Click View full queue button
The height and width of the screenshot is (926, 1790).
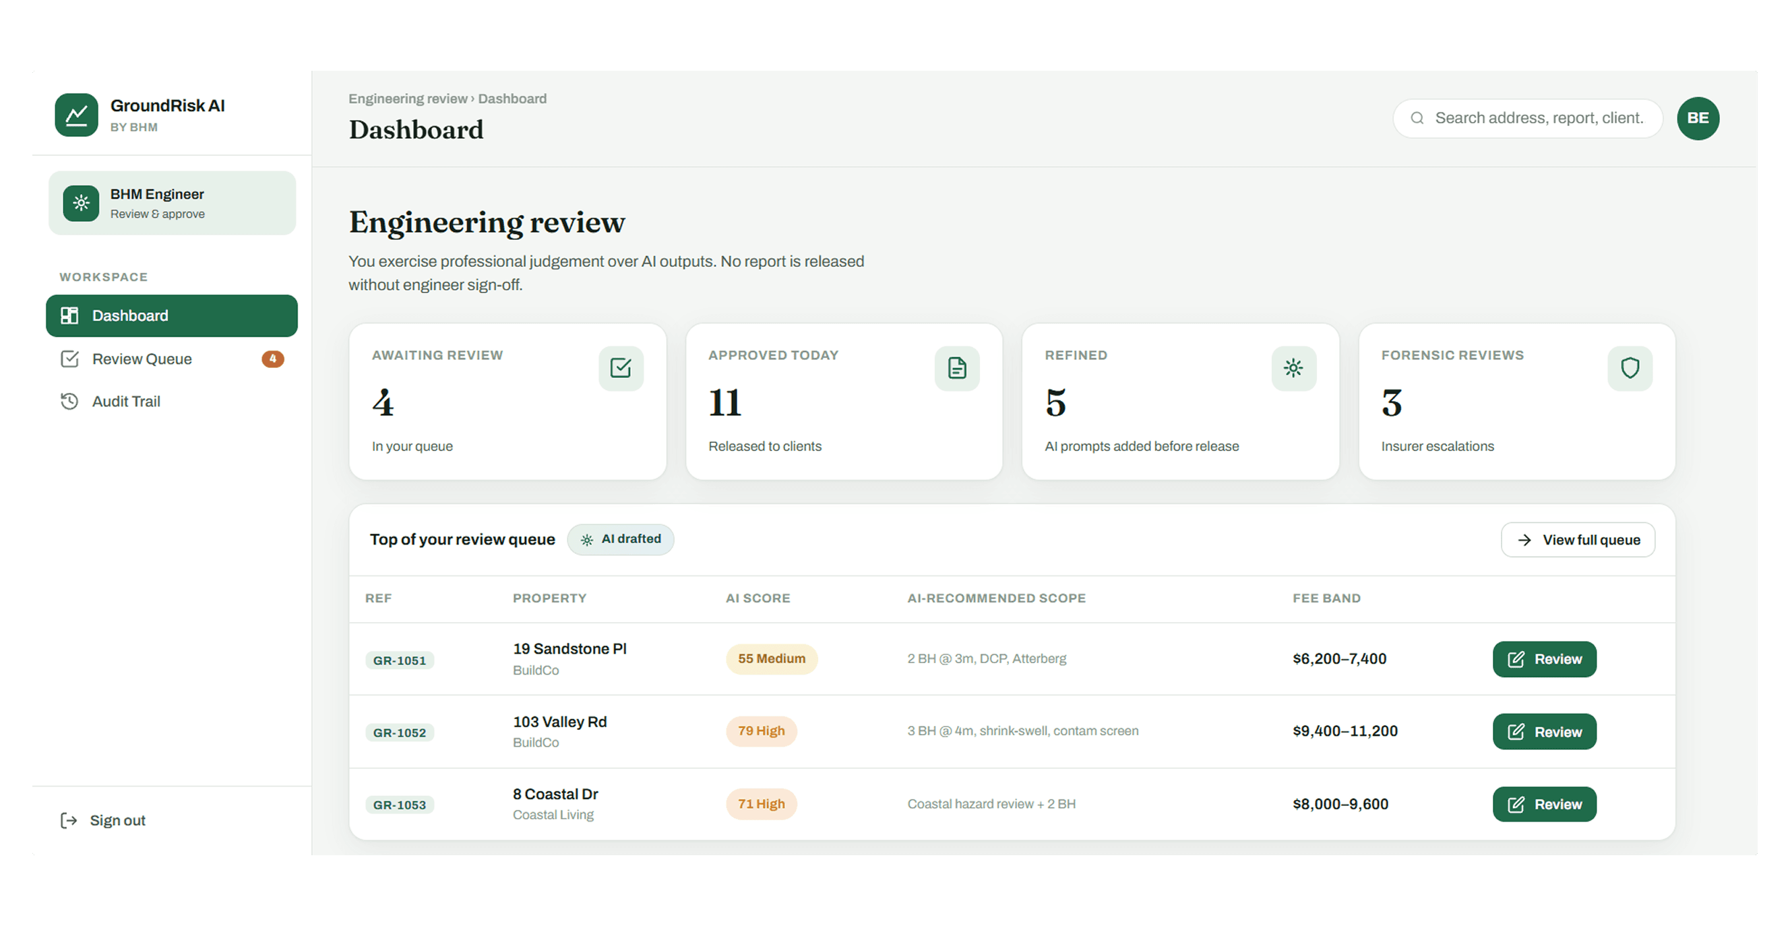(x=1577, y=540)
